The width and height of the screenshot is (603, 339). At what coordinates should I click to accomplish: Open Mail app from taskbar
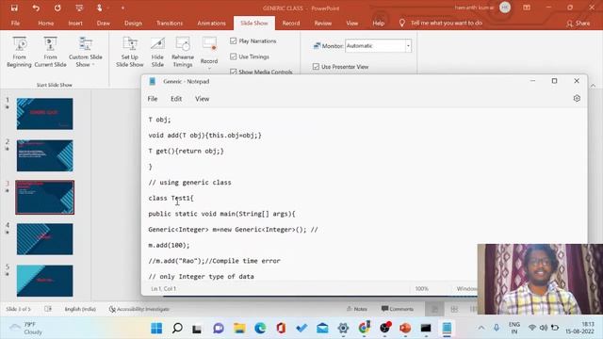pyautogui.click(x=322, y=329)
